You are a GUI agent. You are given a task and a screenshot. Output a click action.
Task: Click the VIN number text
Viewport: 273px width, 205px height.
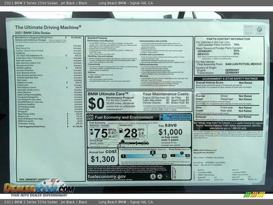click(38, 179)
